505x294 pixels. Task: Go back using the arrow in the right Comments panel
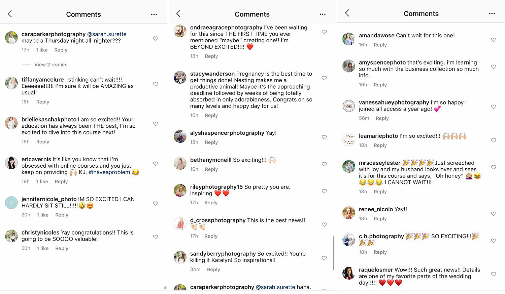coord(347,13)
